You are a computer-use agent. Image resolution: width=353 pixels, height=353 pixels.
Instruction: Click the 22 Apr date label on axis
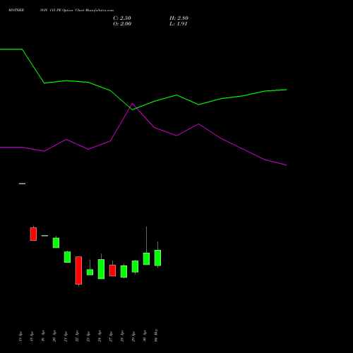pos(77,336)
